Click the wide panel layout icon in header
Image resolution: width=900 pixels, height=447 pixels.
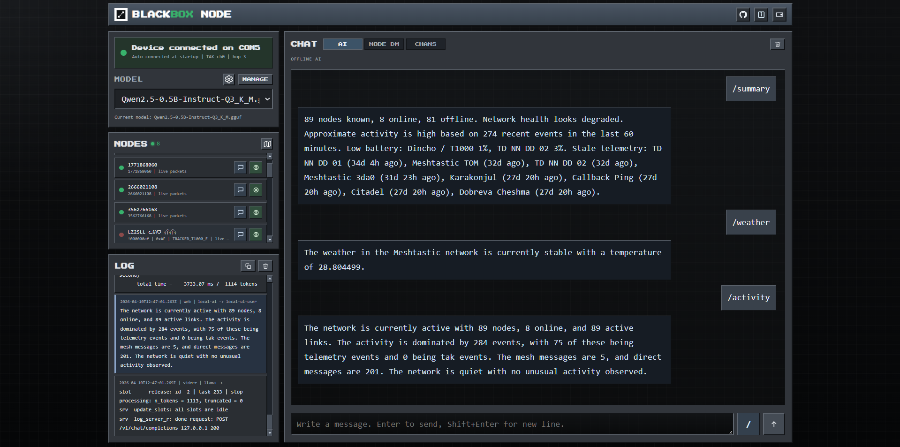click(x=779, y=15)
